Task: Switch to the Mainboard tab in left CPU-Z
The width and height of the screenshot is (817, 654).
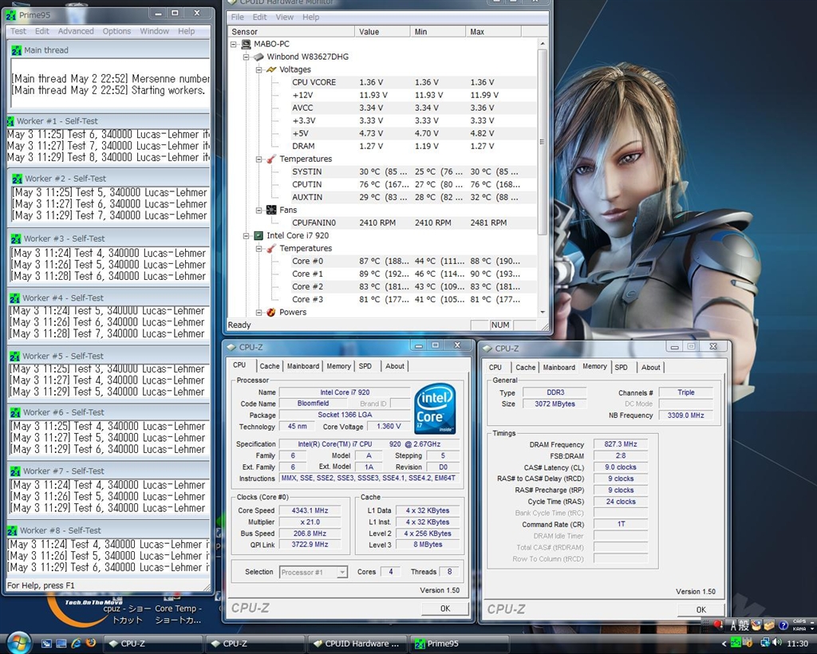Action: [302, 366]
